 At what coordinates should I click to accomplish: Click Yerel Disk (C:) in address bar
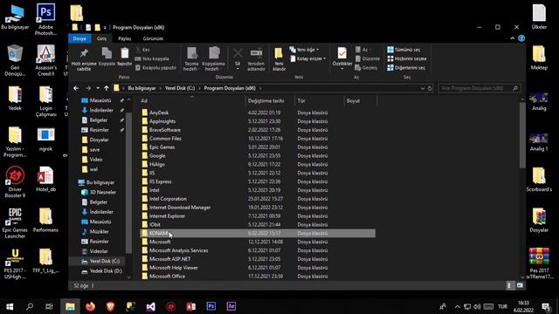point(180,88)
